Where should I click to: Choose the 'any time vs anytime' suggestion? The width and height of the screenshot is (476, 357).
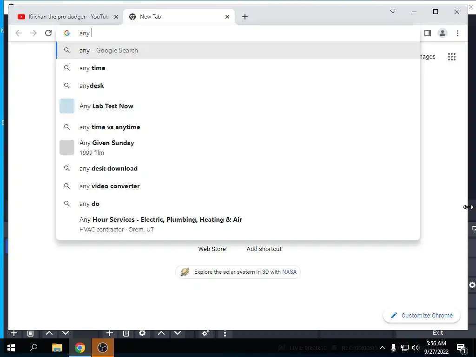pyautogui.click(x=238, y=127)
